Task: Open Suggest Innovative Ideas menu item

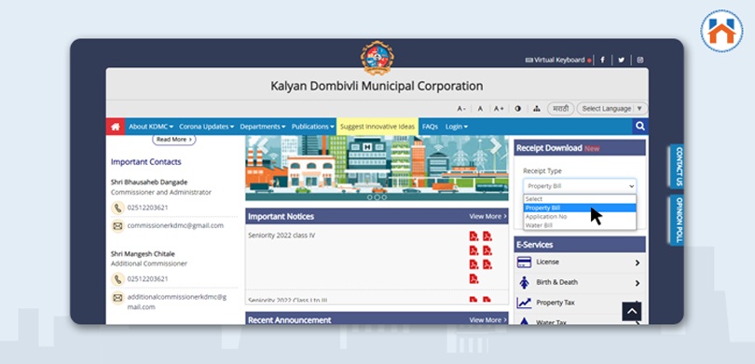Action: pos(377,127)
